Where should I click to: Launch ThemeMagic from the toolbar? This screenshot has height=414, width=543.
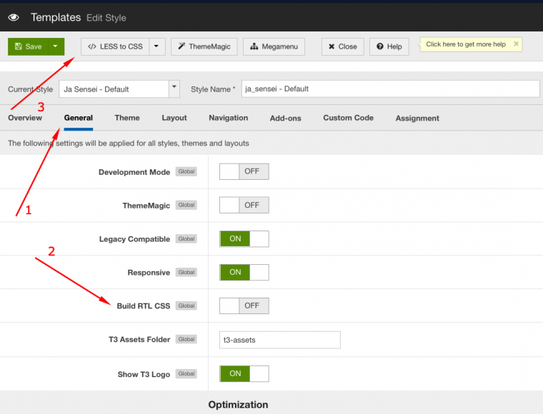coord(204,46)
